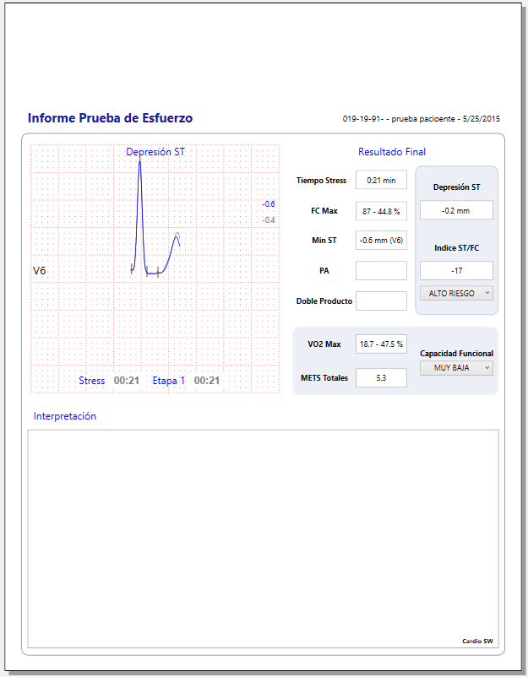
Task: Click the VO2 Max value field
Action: [x=381, y=344]
